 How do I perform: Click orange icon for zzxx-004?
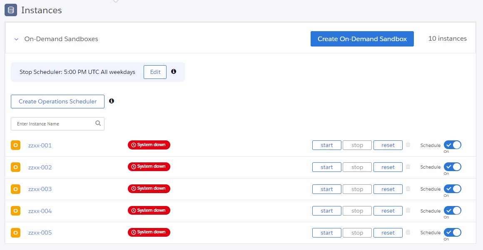point(16,211)
